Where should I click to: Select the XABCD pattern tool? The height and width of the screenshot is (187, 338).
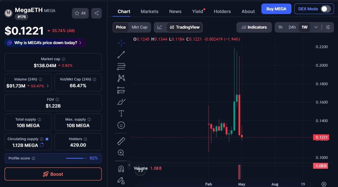(121, 78)
